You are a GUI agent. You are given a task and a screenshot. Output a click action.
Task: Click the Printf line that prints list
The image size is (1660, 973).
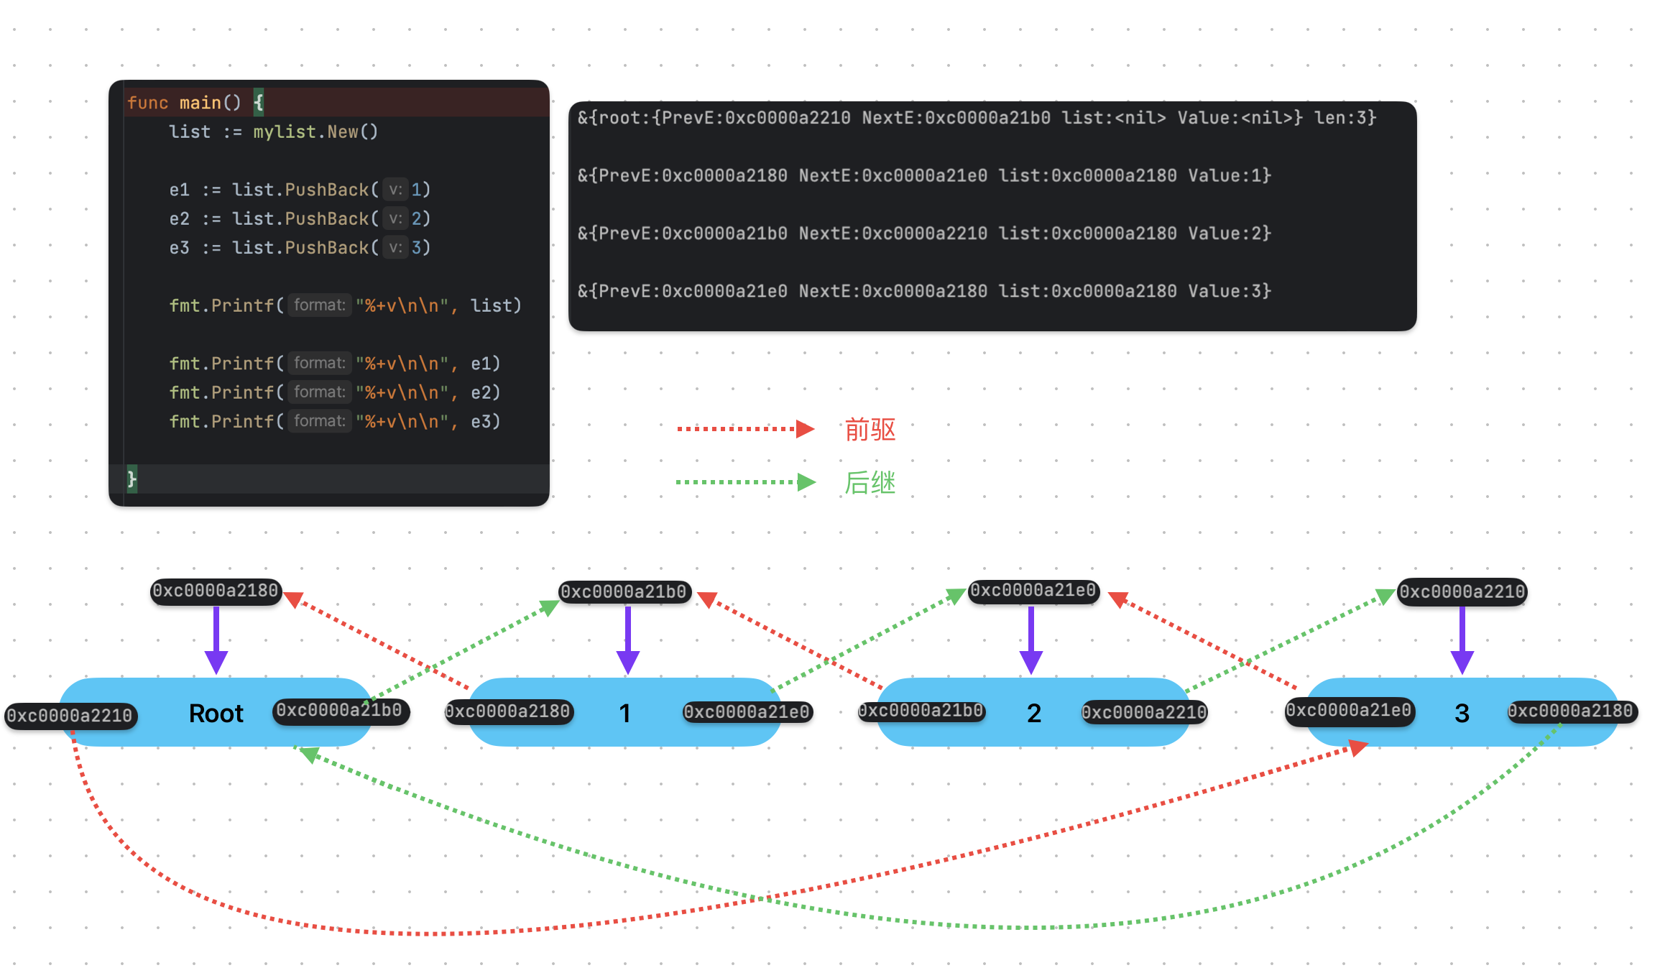coord(345,305)
